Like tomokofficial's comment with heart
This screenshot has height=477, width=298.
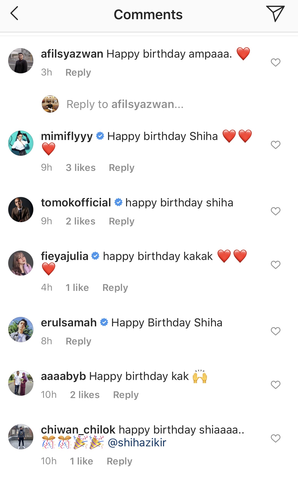click(275, 211)
